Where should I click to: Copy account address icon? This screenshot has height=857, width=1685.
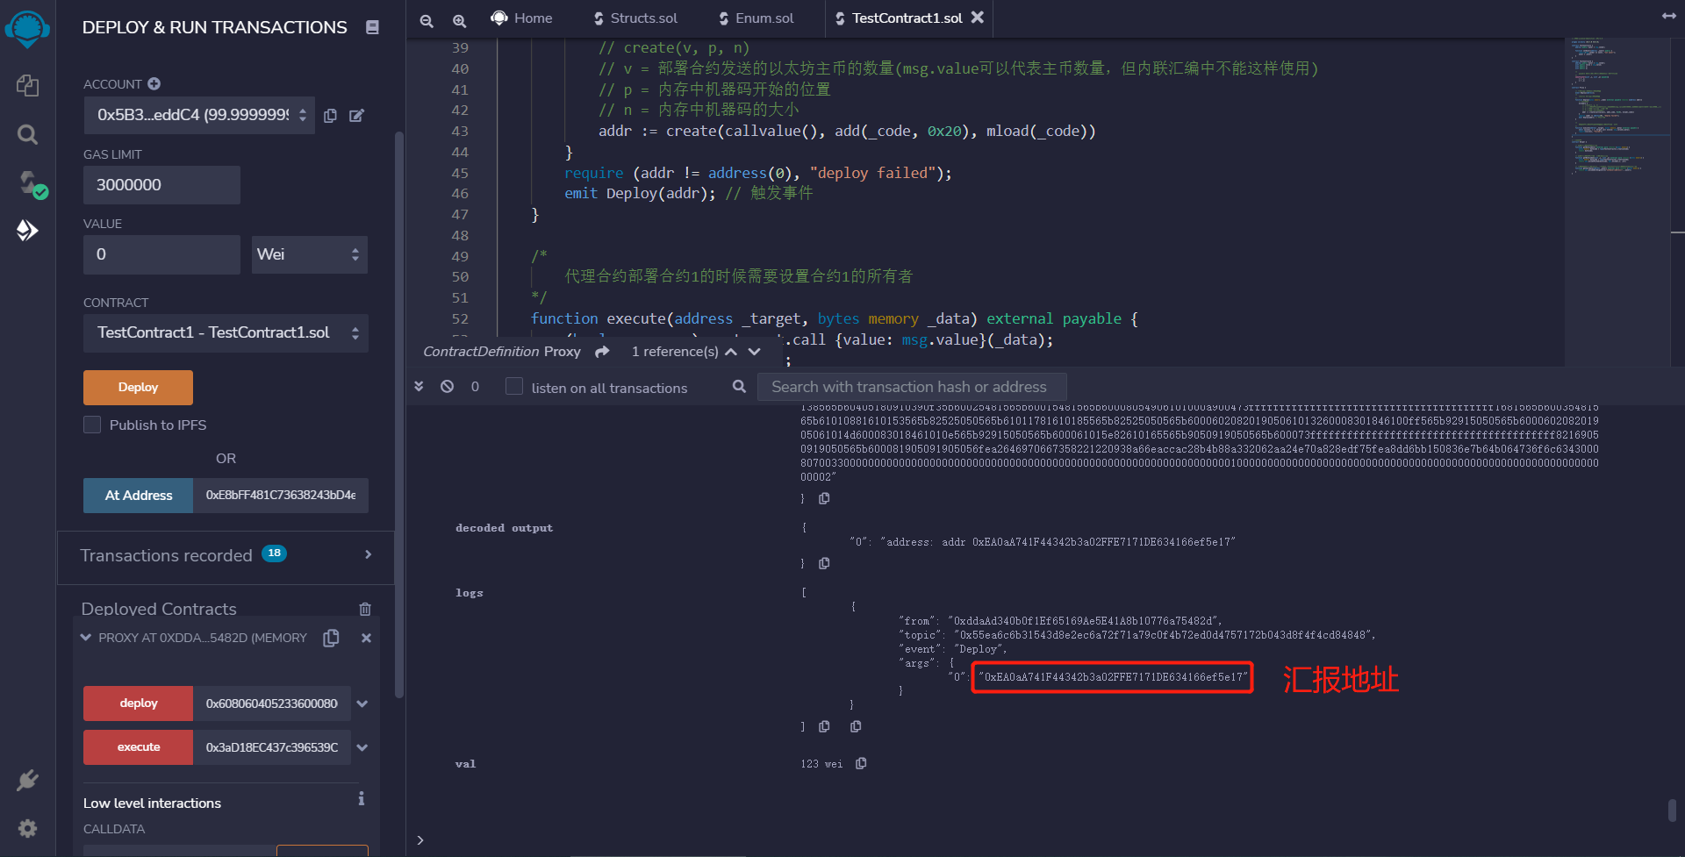330,116
